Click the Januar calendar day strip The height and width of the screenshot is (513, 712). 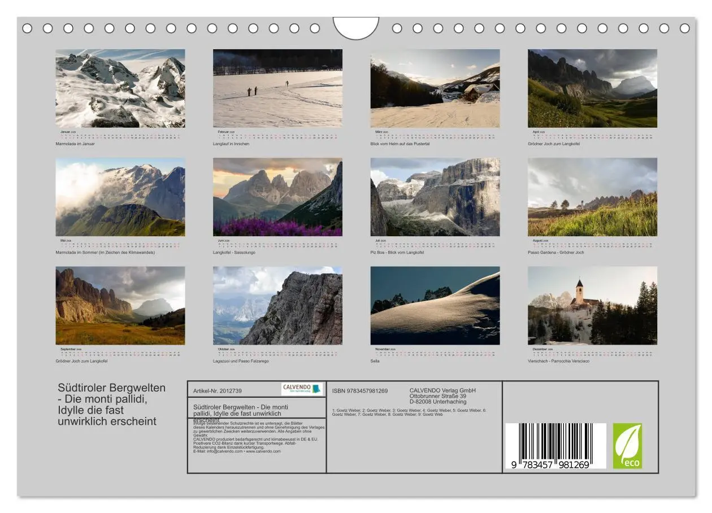click(x=120, y=136)
